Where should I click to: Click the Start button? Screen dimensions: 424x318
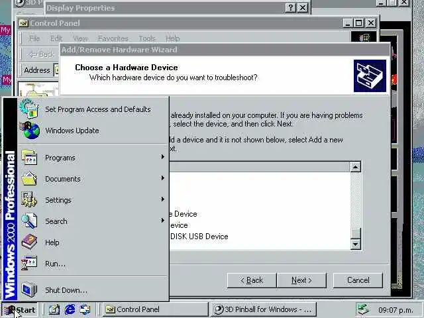pyautogui.click(x=19, y=310)
